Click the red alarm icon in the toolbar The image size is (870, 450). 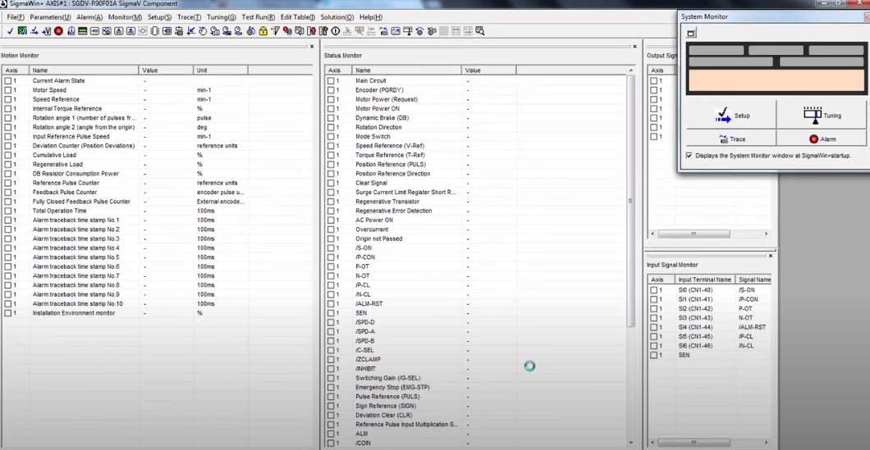pos(58,31)
